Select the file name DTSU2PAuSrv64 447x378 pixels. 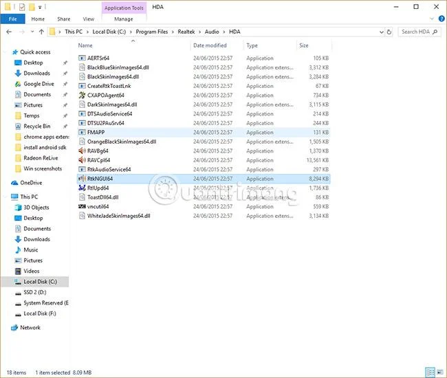(105, 123)
